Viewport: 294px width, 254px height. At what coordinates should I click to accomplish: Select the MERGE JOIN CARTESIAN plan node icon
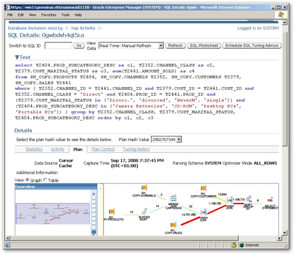click(173, 198)
